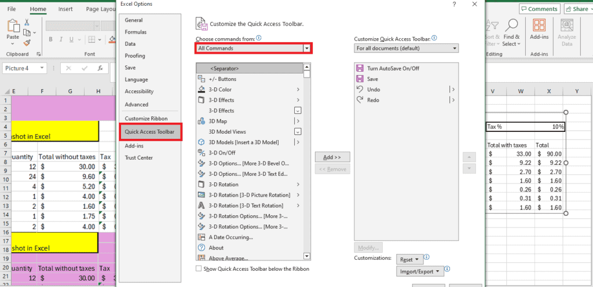
Task: Click the yellow 'shot in Excel' cell in row 5
Action: 55,131
